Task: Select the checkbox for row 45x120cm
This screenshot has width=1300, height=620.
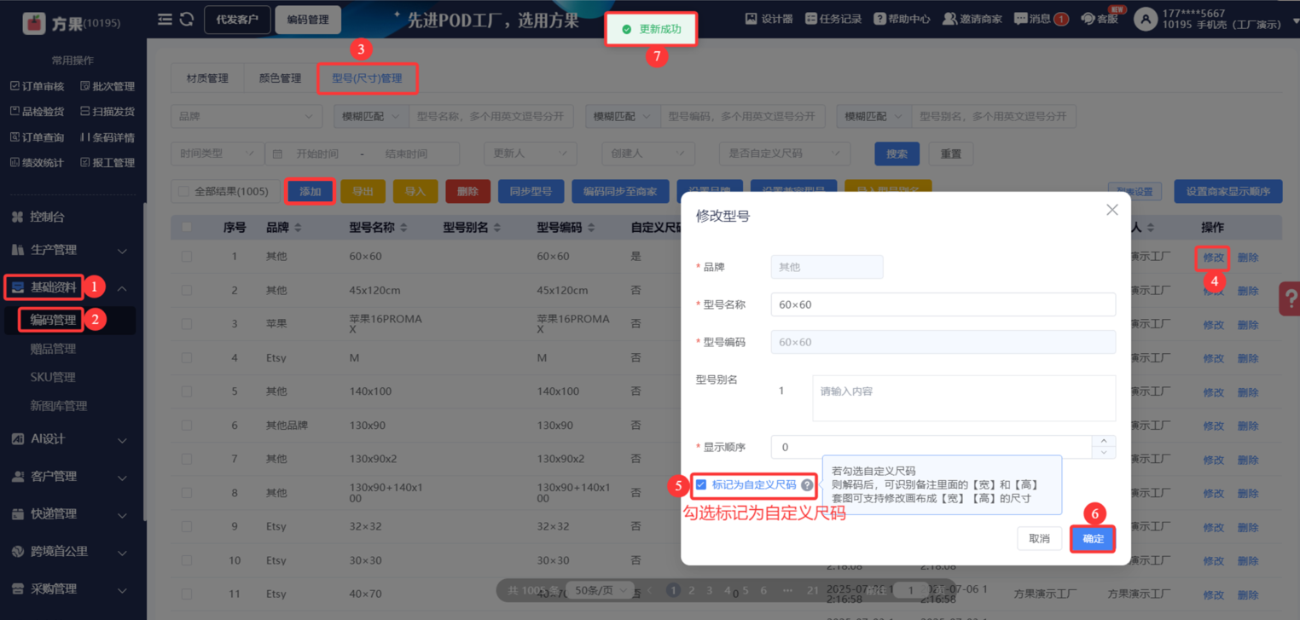Action: click(187, 291)
